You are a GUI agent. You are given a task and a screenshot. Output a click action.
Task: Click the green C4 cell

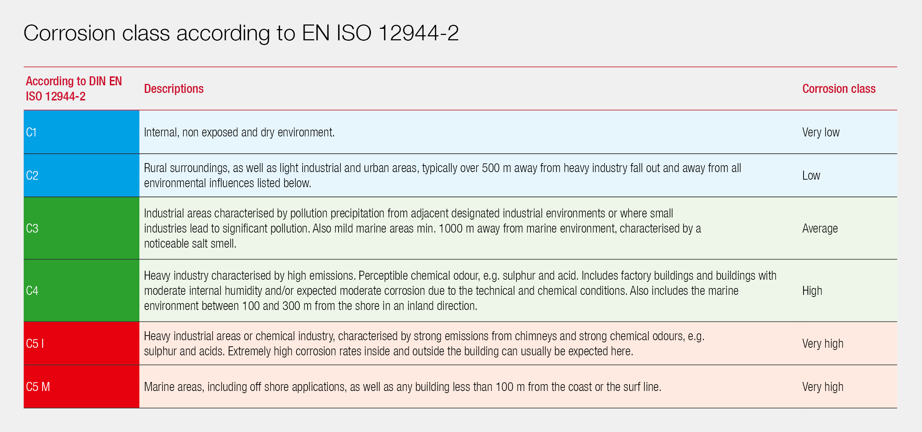point(81,291)
